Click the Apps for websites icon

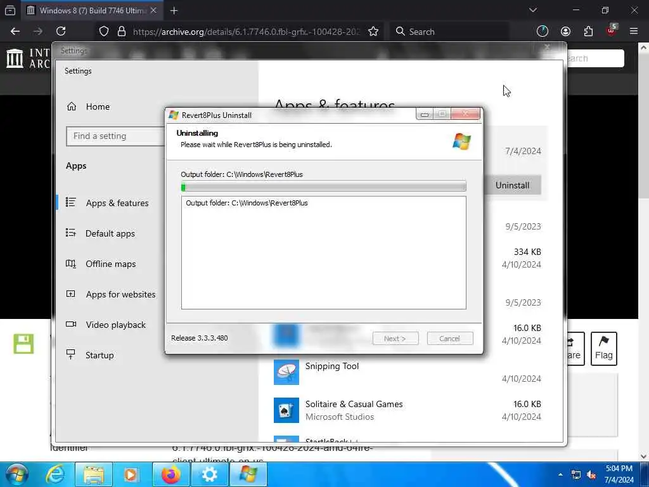point(71,294)
